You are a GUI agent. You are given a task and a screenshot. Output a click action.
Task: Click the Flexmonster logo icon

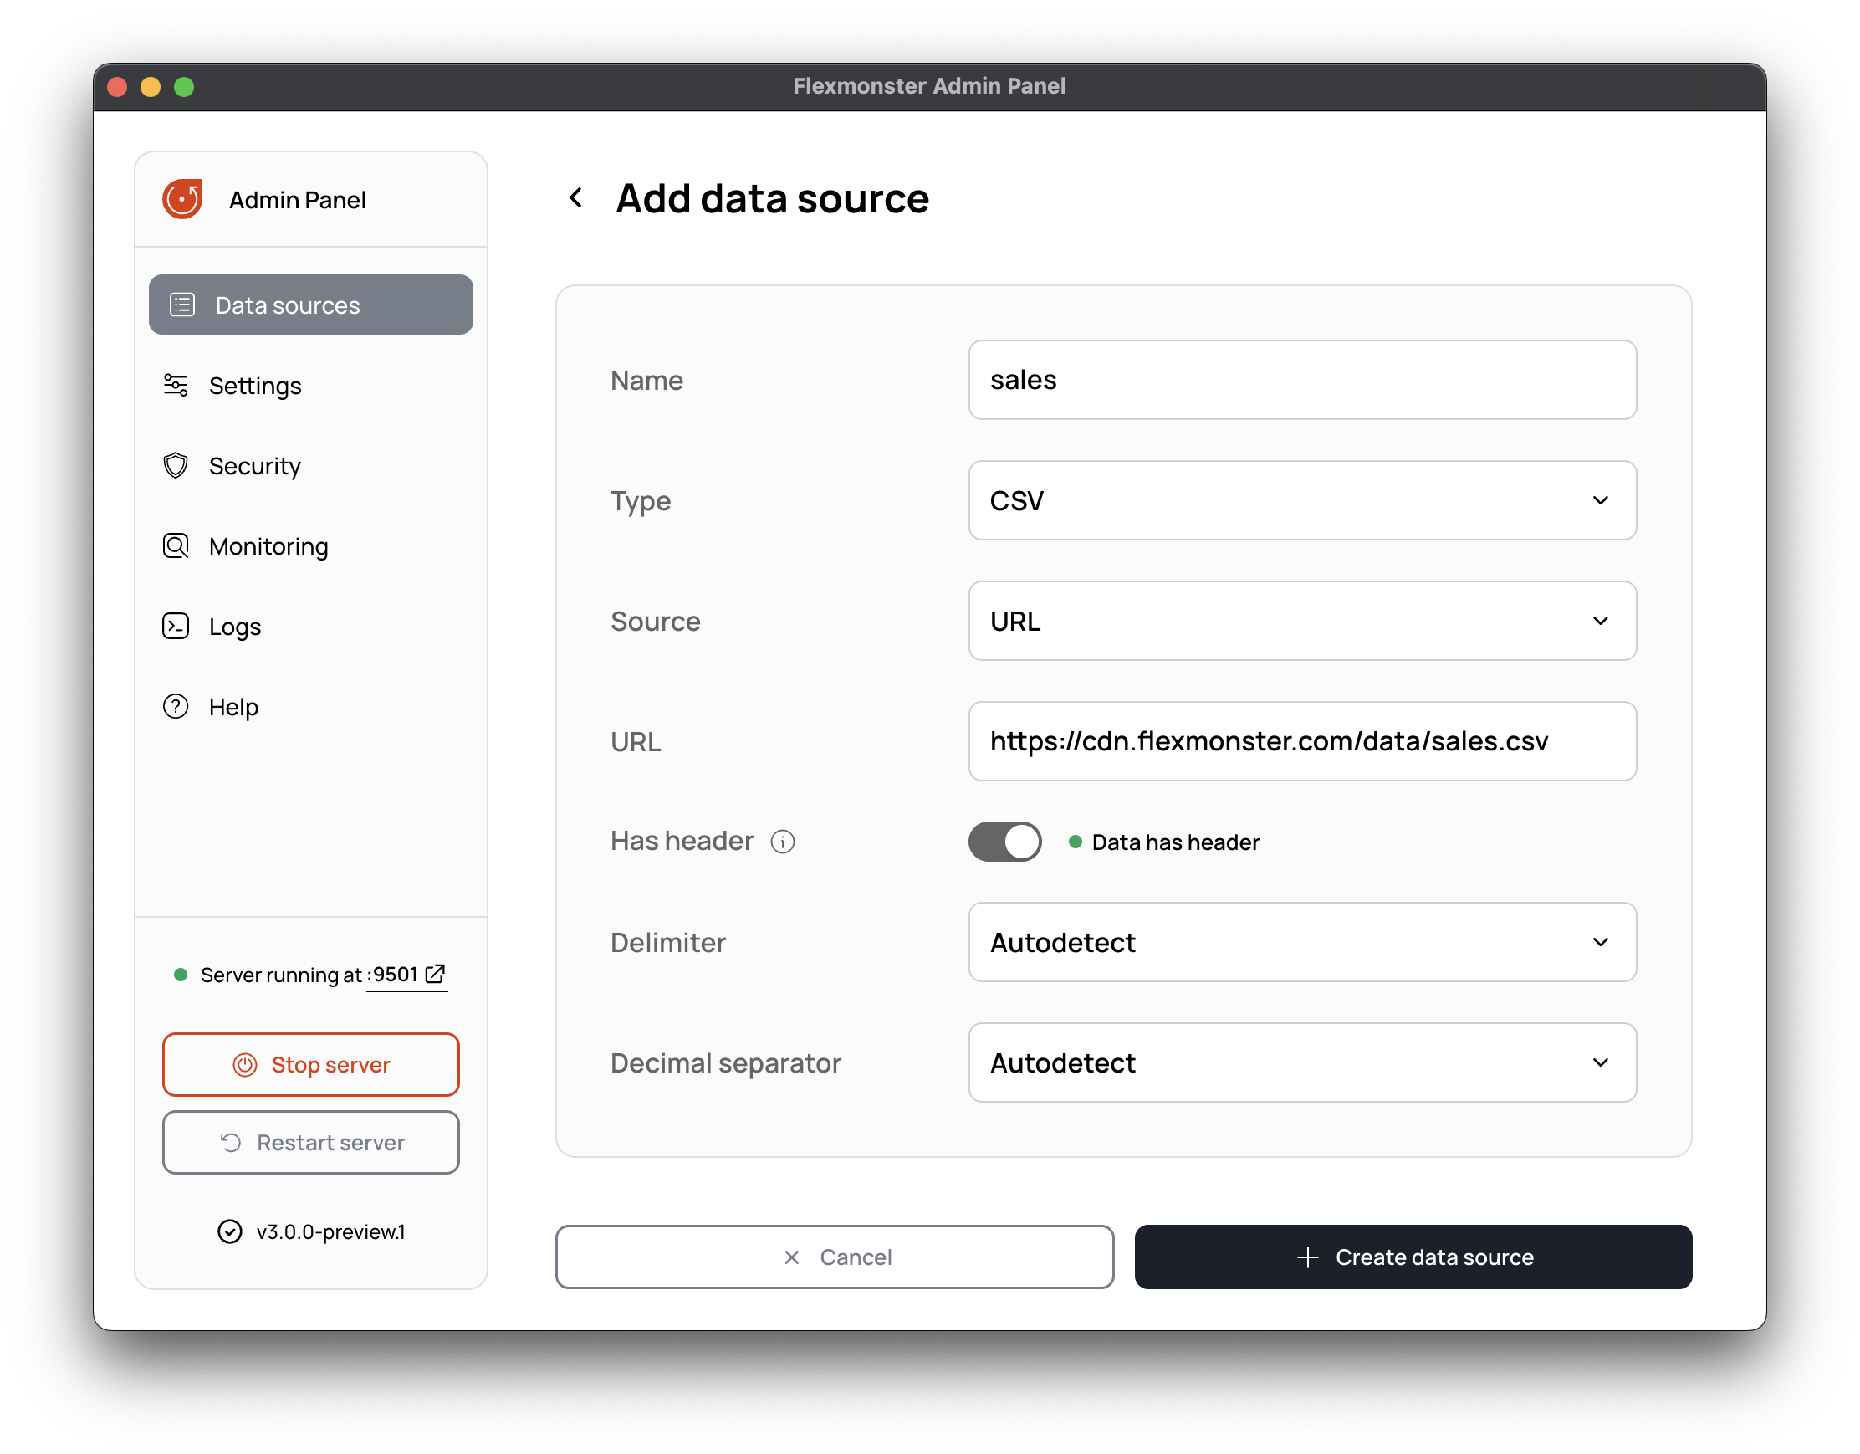(x=182, y=199)
